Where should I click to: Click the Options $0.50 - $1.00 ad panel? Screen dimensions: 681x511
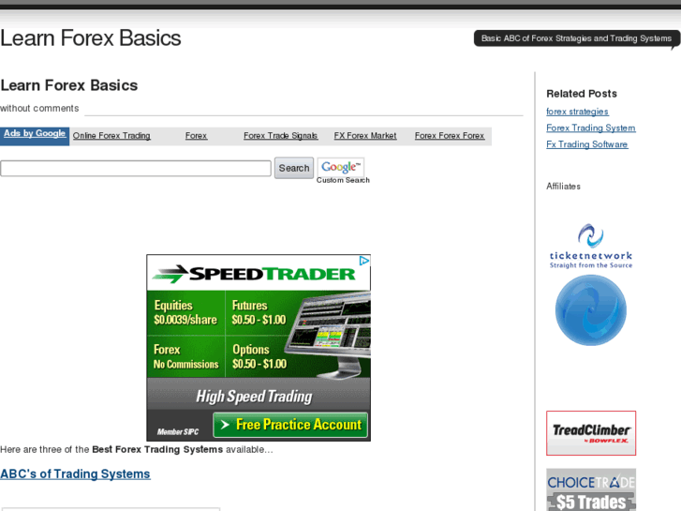259,356
